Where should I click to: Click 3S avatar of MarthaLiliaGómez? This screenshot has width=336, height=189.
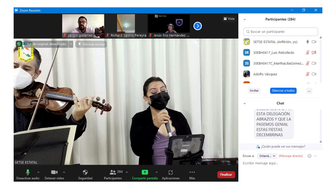click(246, 63)
